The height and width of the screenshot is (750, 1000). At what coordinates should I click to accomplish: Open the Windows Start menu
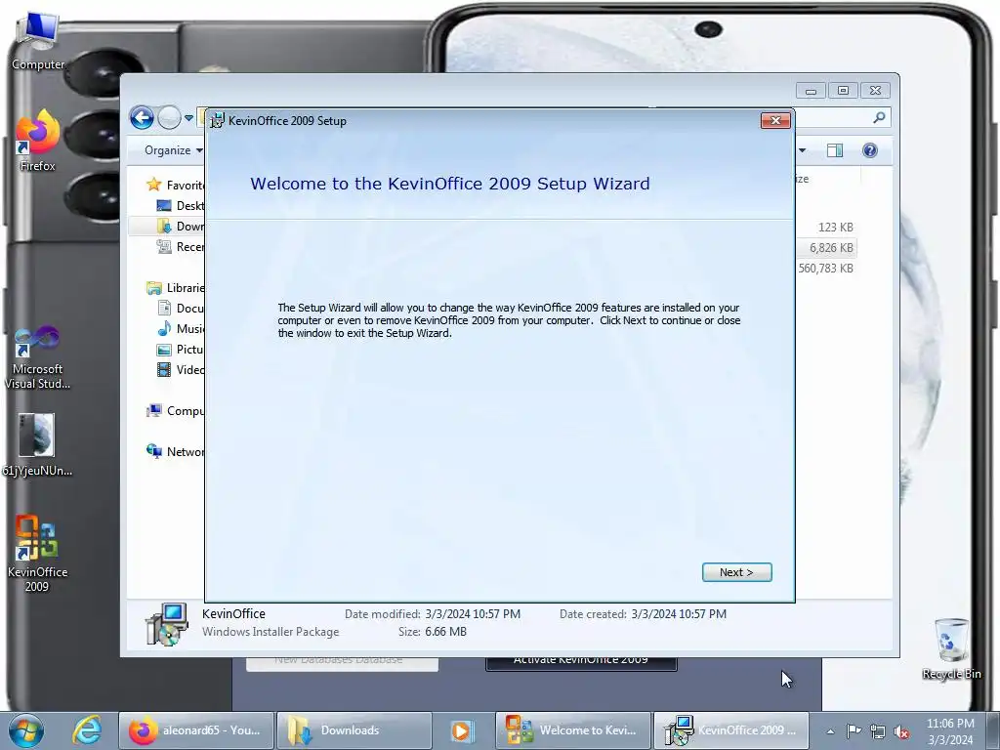pos(26,730)
